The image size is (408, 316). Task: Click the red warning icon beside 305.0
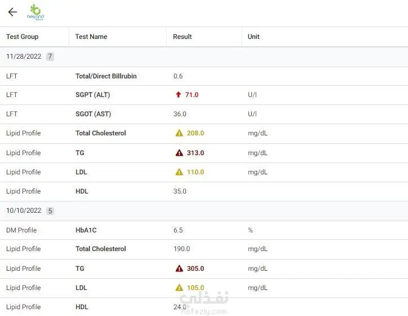tap(179, 269)
